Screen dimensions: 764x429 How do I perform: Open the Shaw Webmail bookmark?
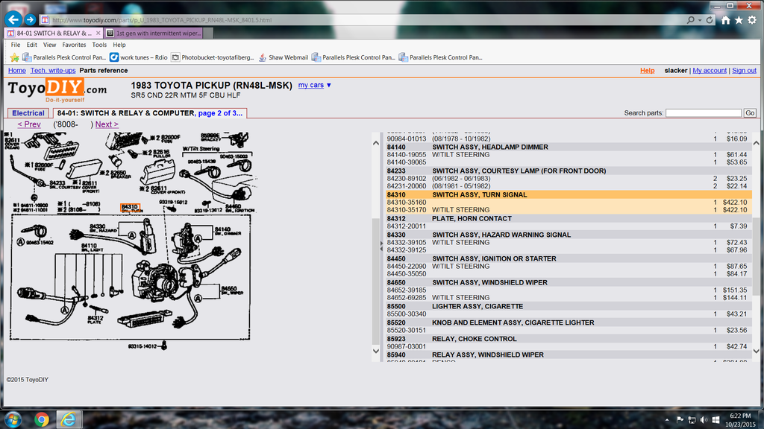click(283, 57)
